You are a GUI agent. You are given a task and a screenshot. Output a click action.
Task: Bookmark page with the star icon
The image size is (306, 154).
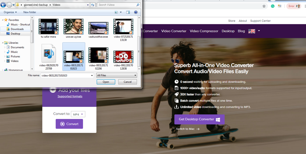tap(264, 6)
